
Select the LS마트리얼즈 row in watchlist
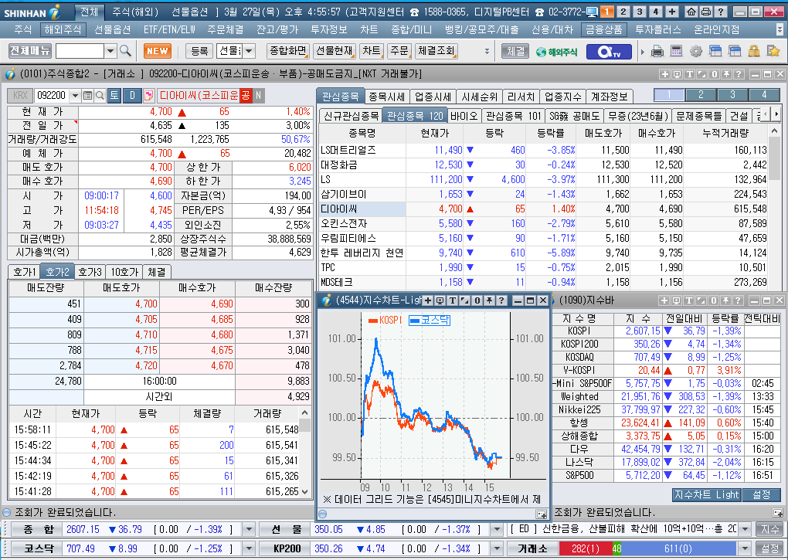pos(544,150)
